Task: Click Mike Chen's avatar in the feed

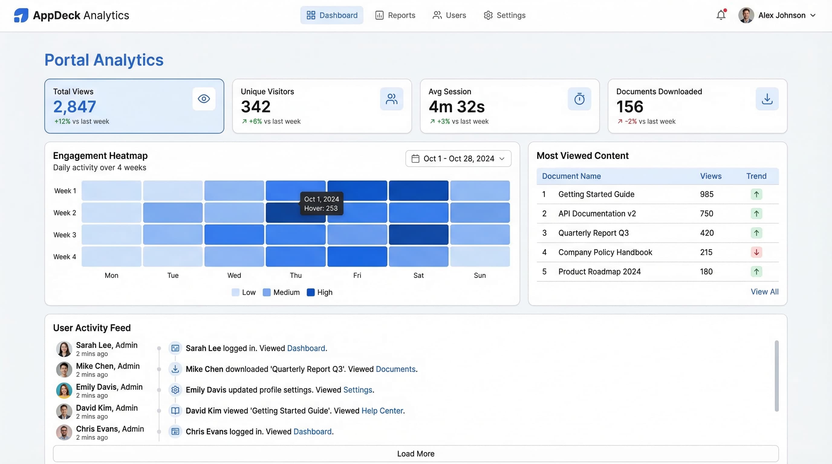Action: pyautogui.click(x=64, y=370)
